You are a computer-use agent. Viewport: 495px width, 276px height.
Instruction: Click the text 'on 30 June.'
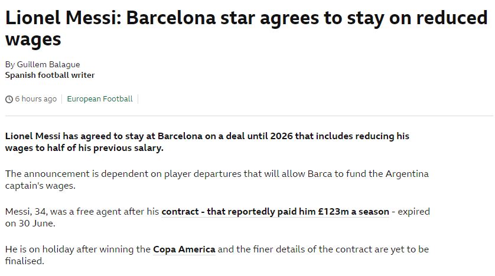click(x=30, y=224)
